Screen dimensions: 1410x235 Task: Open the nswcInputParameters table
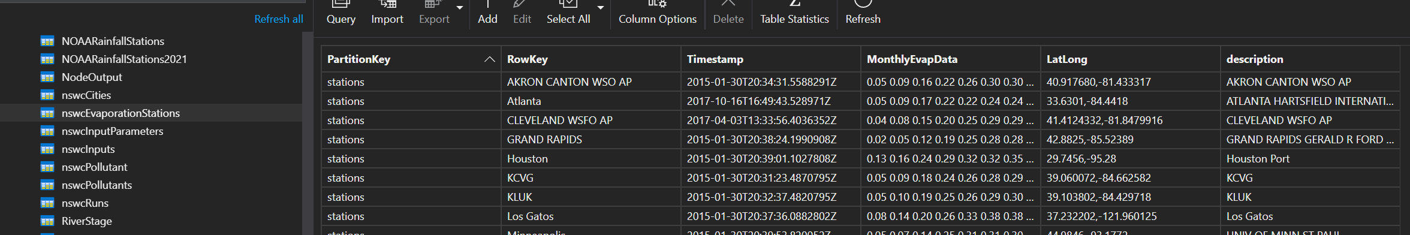pos(112,131)
